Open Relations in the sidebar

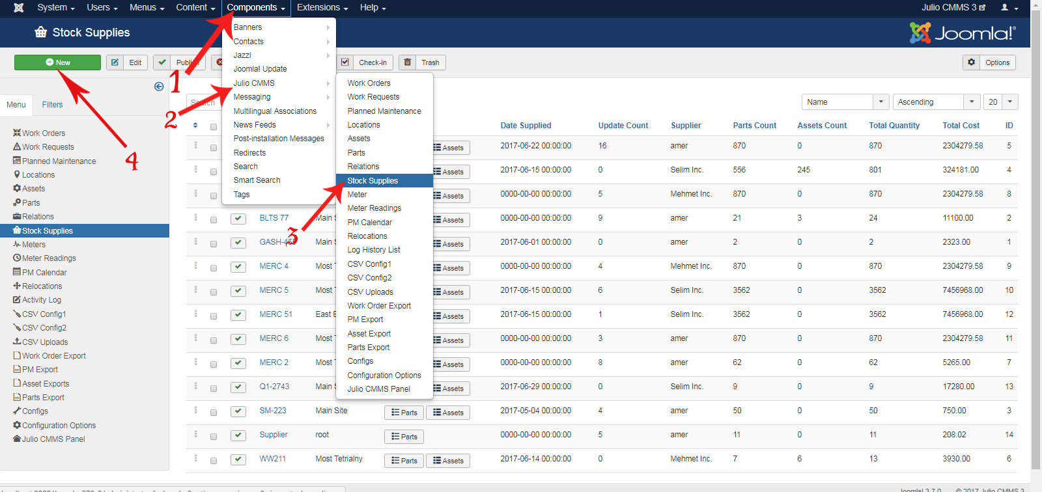[33, 217]
